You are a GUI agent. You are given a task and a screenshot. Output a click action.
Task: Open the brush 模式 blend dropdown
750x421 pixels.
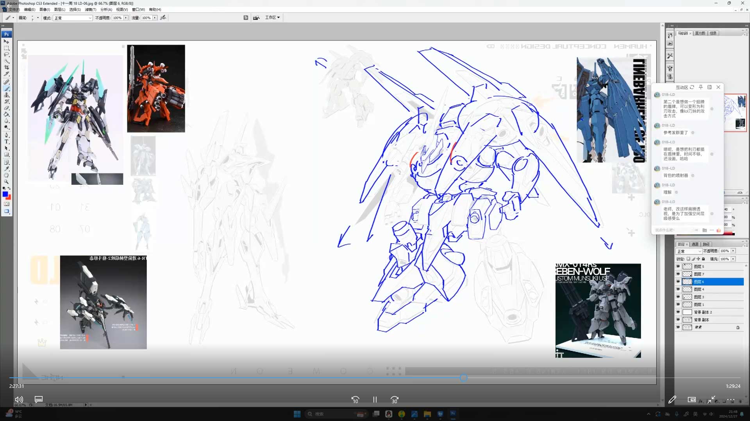[x=73, y=18]
